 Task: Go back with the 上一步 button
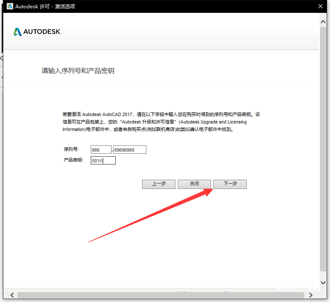[x=158, y=184]
